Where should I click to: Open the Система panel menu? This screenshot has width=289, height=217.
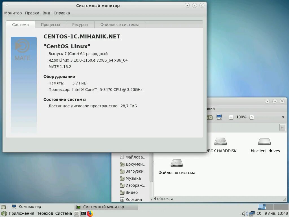point(64,214)
